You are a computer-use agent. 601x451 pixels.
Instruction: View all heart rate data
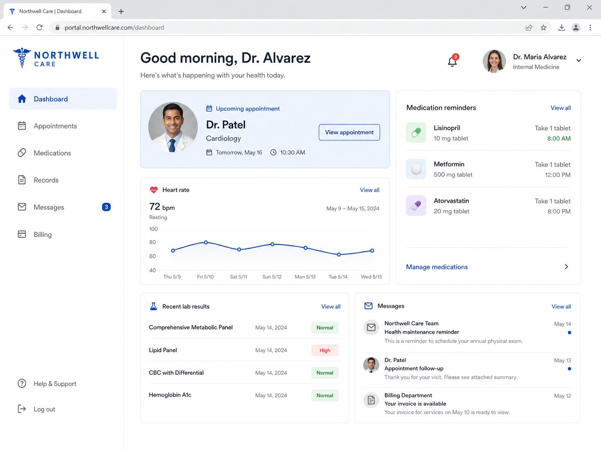pyautogui.click(x=370, y=190)
